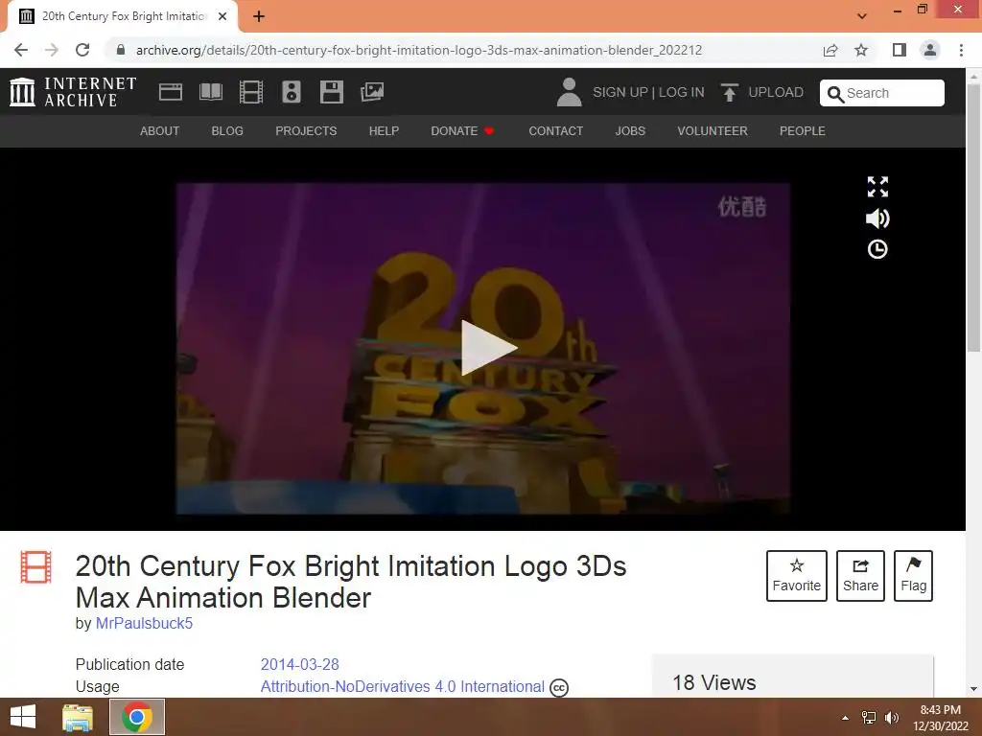Image resolution: width=982 pixels, height=736 pixels.
Task: Close the 20th Century Fox tab
Action: point(222,16)
